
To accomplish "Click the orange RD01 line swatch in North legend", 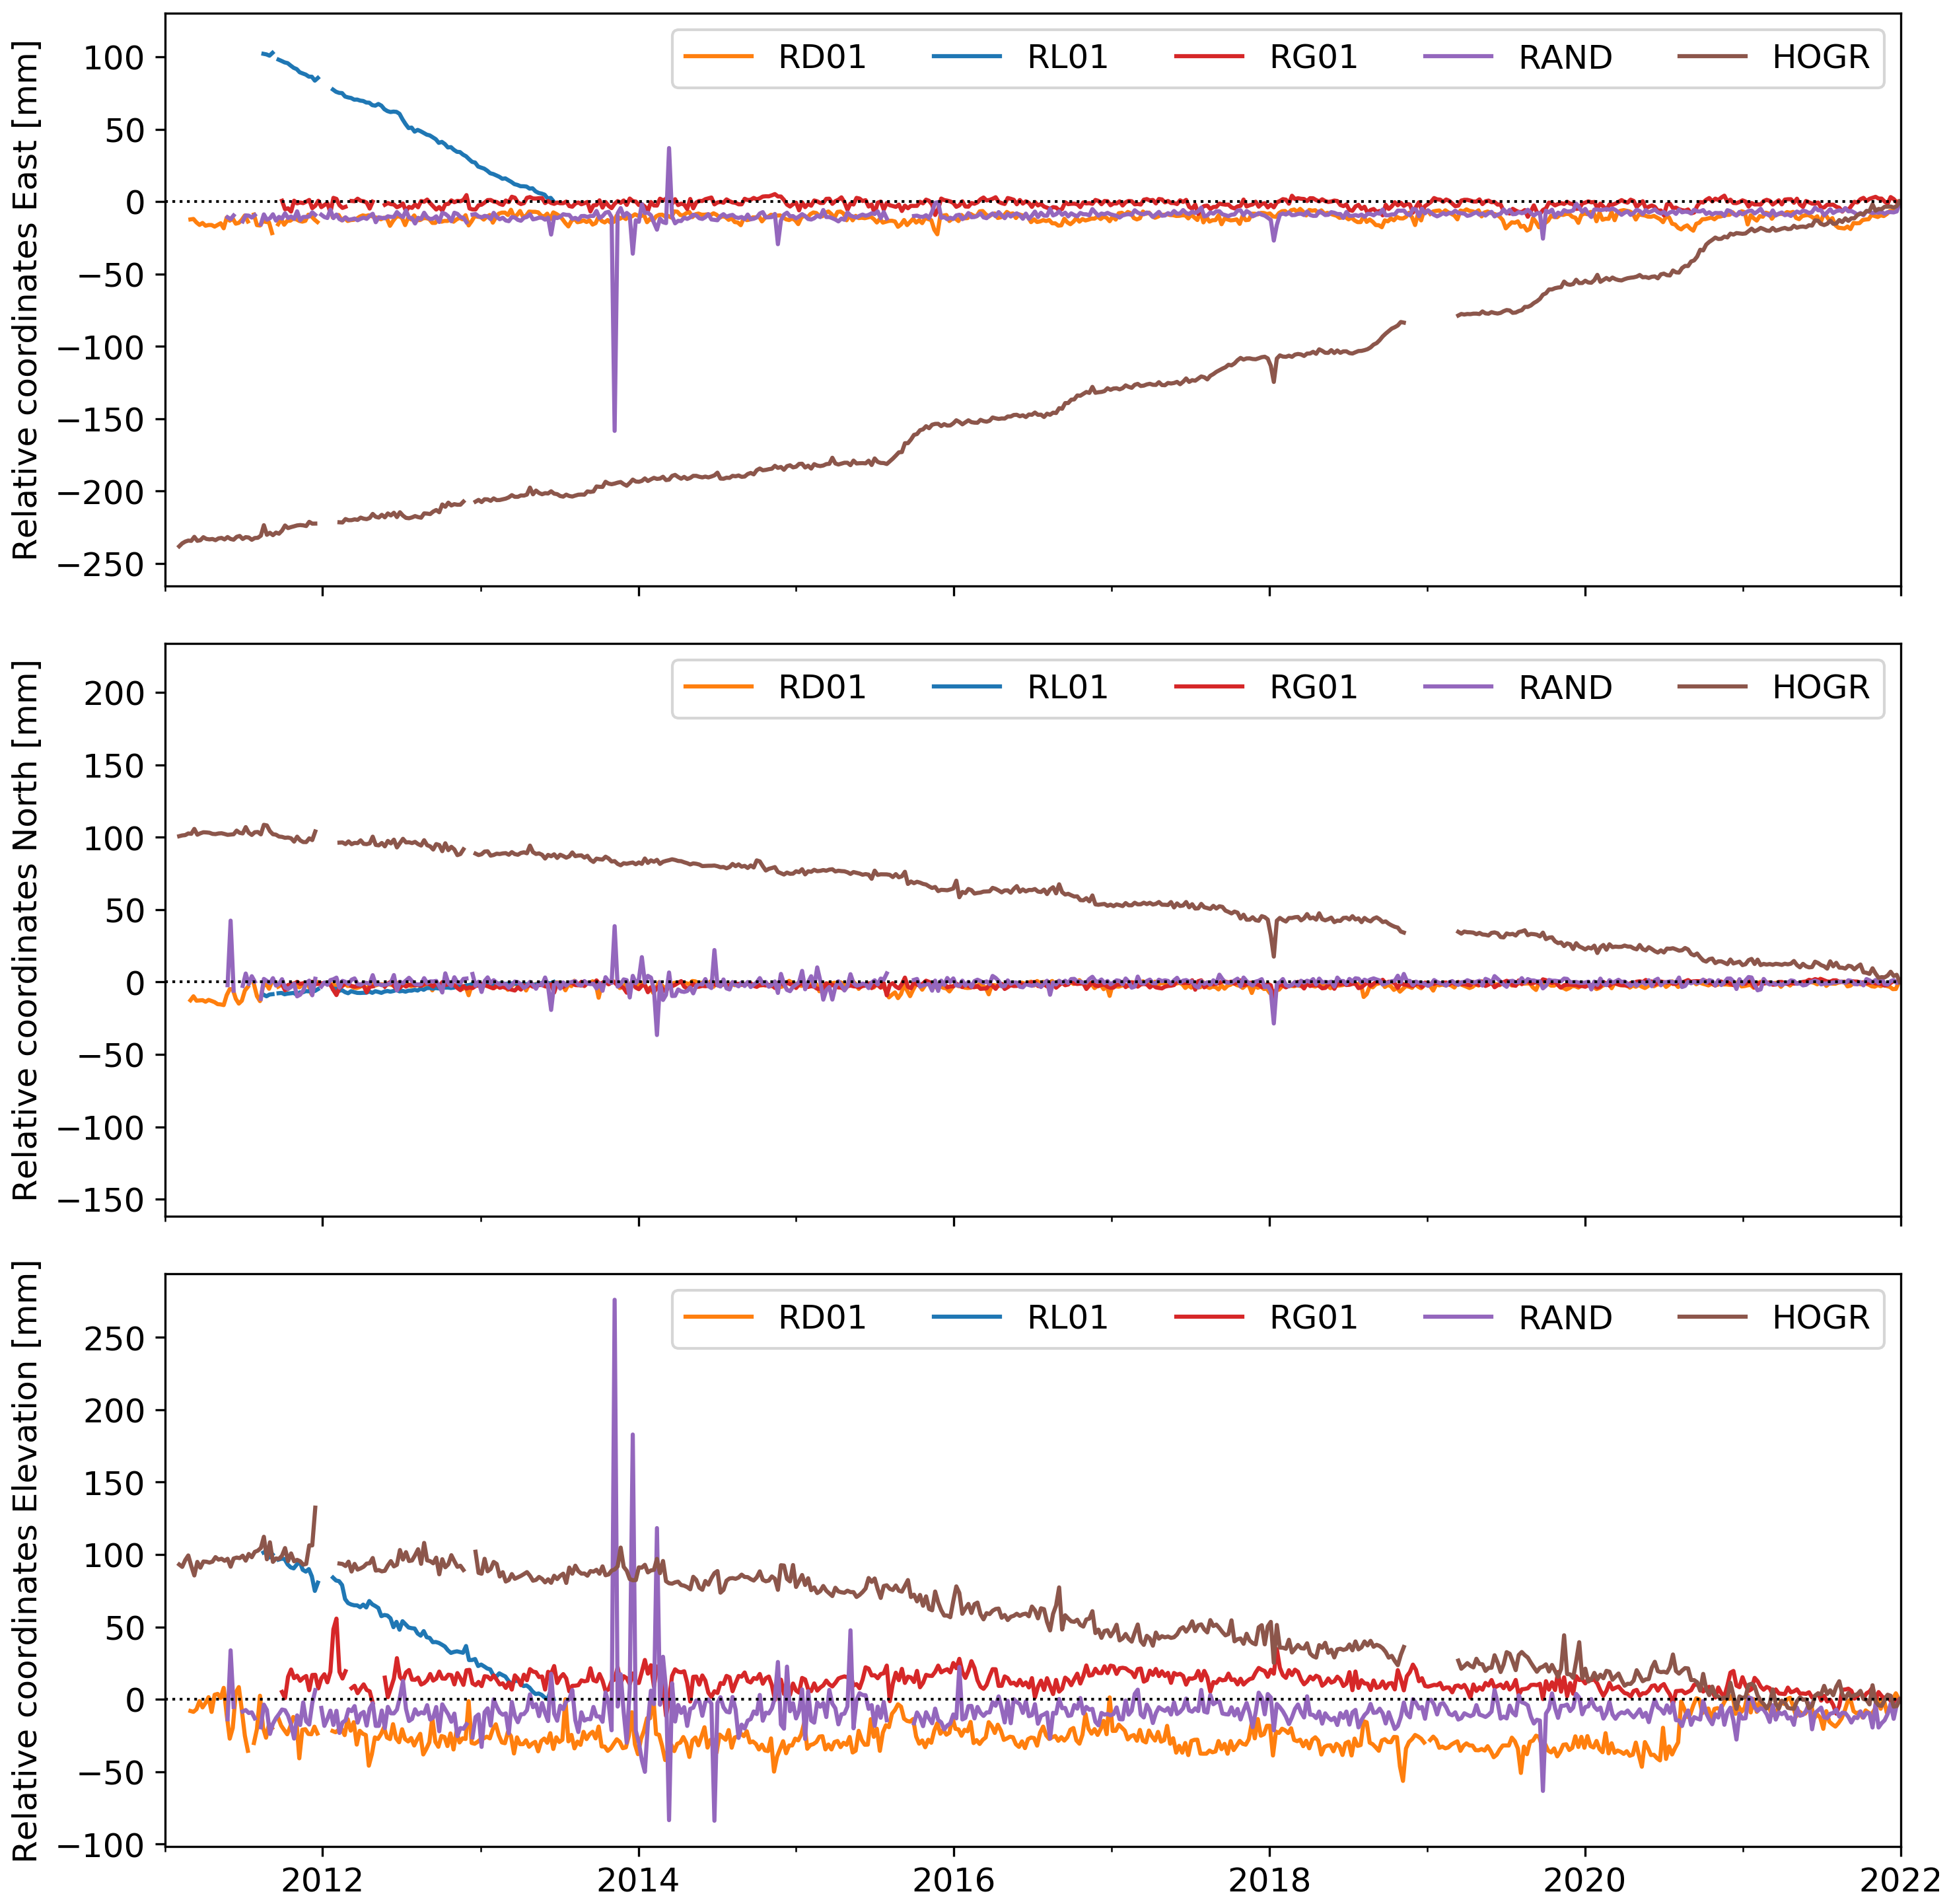I will pos(719,687).
